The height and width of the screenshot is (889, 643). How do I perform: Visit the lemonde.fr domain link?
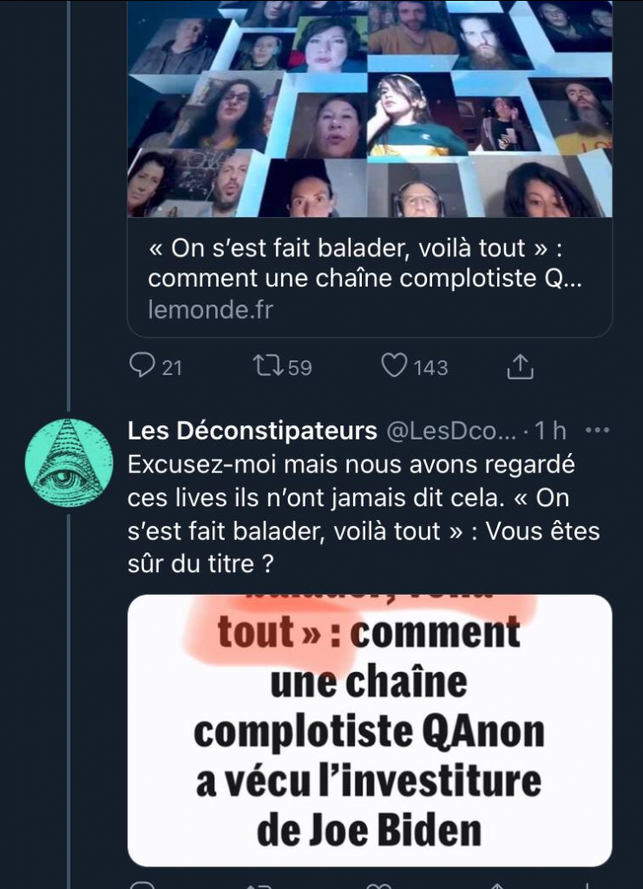[x=211, y=310]
